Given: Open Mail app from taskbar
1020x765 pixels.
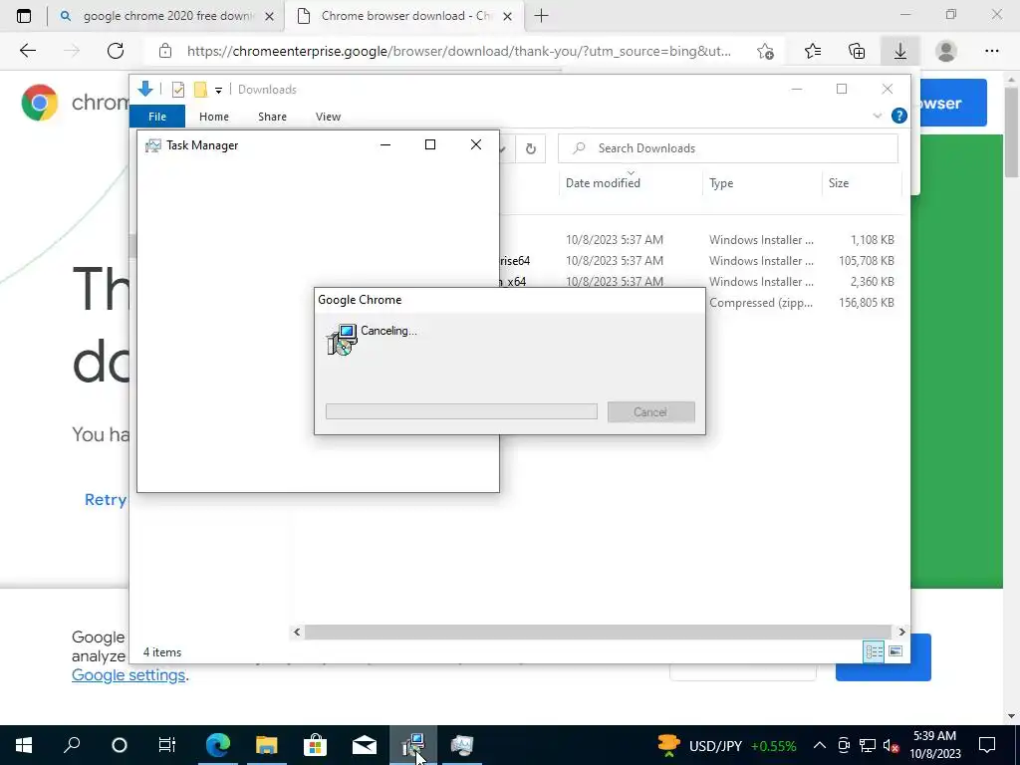Looking at the screenshot, I should [365, 745].
